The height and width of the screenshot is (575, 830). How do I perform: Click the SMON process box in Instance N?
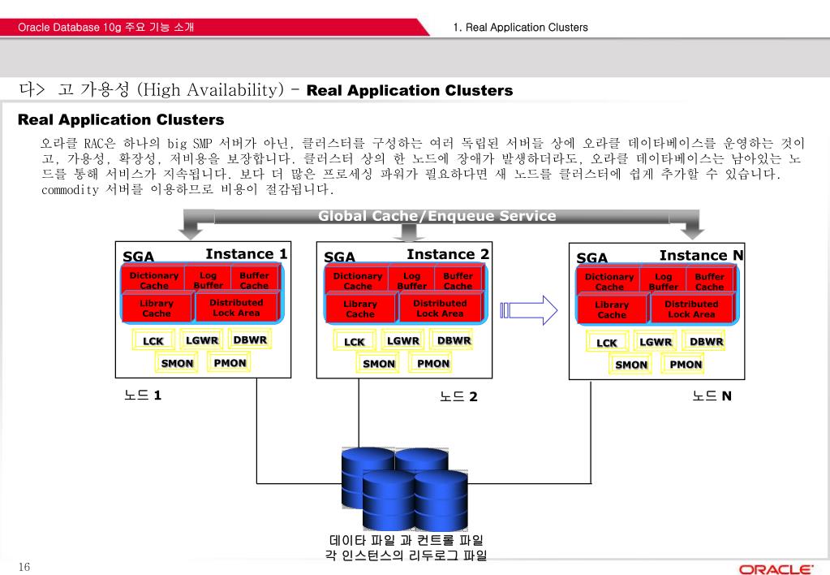[x=630, y=365]
